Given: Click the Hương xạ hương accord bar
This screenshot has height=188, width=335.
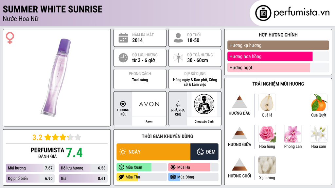Looking at the screenshot, I should pos(278,45).
